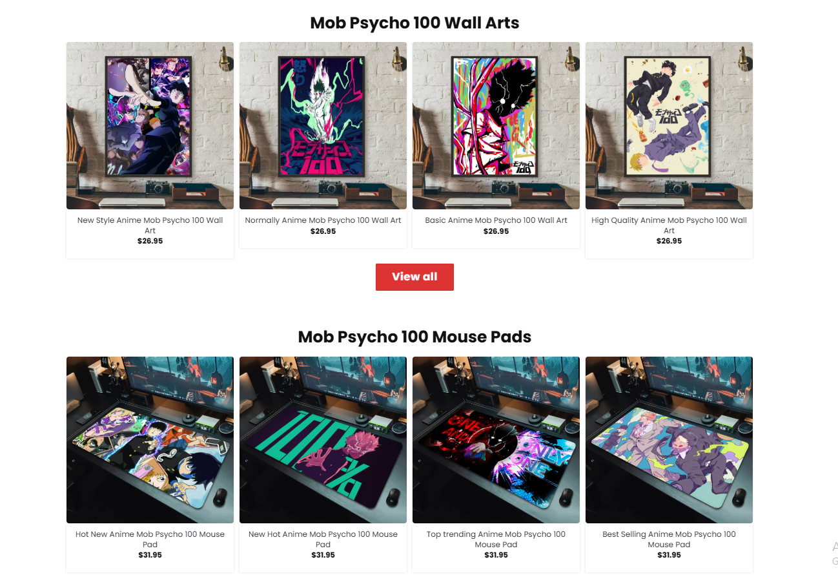Click the High Quality Anime Wall Art title
The height and width of the screenshot is (575, 838).
click(x=669, y=225)
